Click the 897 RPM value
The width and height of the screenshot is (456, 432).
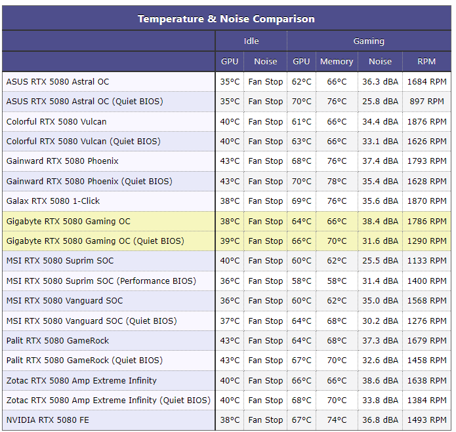(x=426, y=102)
